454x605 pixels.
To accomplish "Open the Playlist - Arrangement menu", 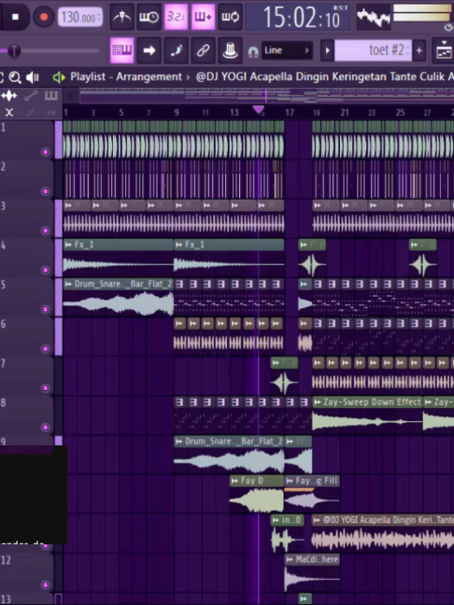I will (126, 77).
